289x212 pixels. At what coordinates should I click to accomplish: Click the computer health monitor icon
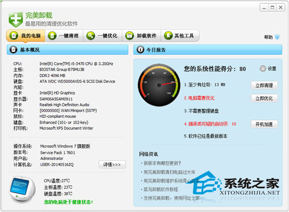22,190
